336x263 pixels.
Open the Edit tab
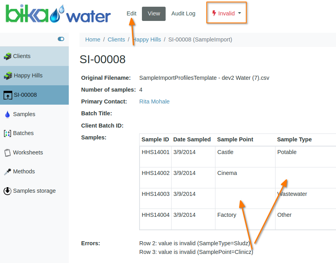(131, 13)
